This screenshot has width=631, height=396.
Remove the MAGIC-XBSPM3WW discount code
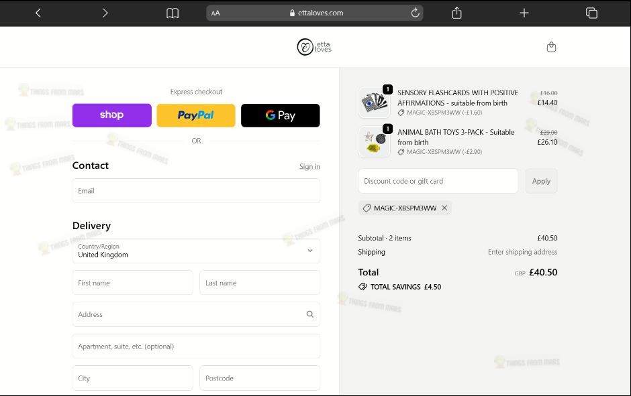point(444,208)
